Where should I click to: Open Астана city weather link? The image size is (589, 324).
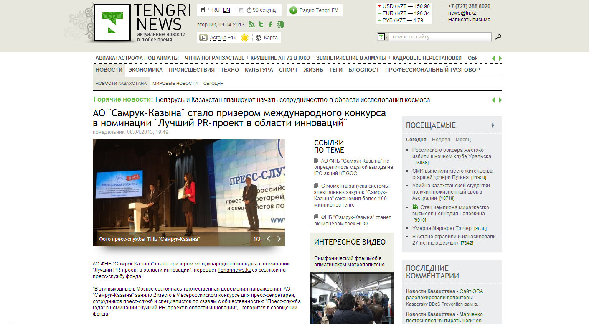[218, 38]
